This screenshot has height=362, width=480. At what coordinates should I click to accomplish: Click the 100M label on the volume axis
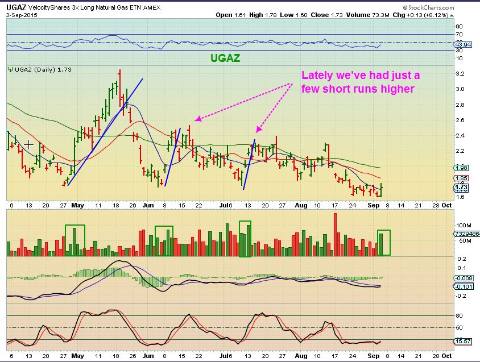tap(464, 226)
